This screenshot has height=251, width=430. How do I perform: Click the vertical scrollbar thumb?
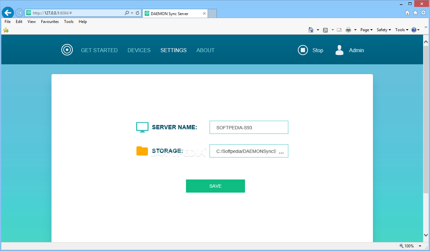[426, 120]
